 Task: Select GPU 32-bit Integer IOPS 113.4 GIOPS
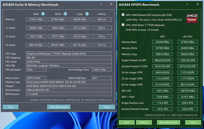[163, 79]
